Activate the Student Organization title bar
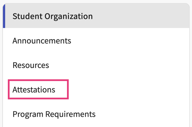192x127 pixels. click(96, 16)
